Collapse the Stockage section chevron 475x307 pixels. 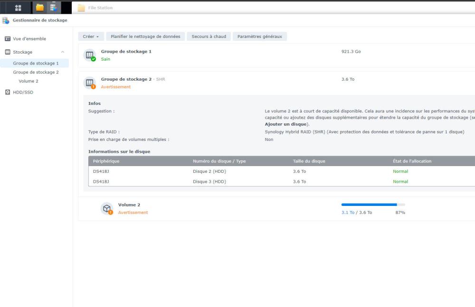tap(63, 52)
